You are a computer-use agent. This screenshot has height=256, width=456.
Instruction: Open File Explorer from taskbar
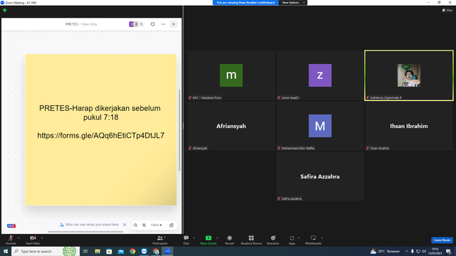point(98,251)
